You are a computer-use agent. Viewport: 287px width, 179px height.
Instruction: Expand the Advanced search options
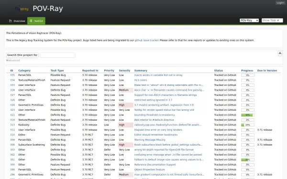(x=13, y=61)
